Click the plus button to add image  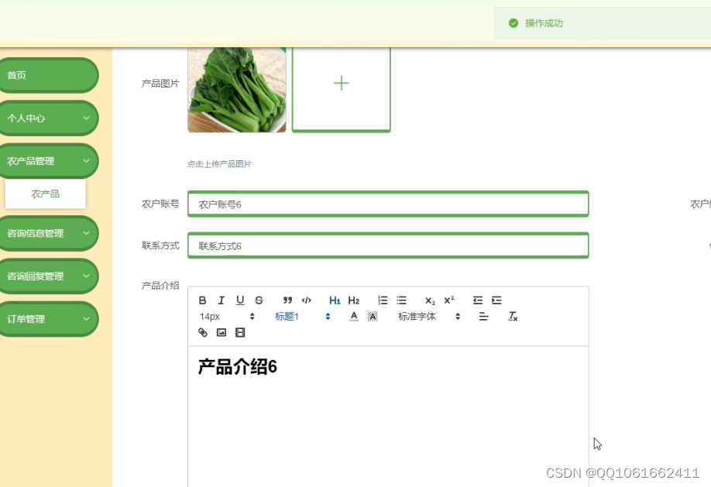tap(341, 83)
